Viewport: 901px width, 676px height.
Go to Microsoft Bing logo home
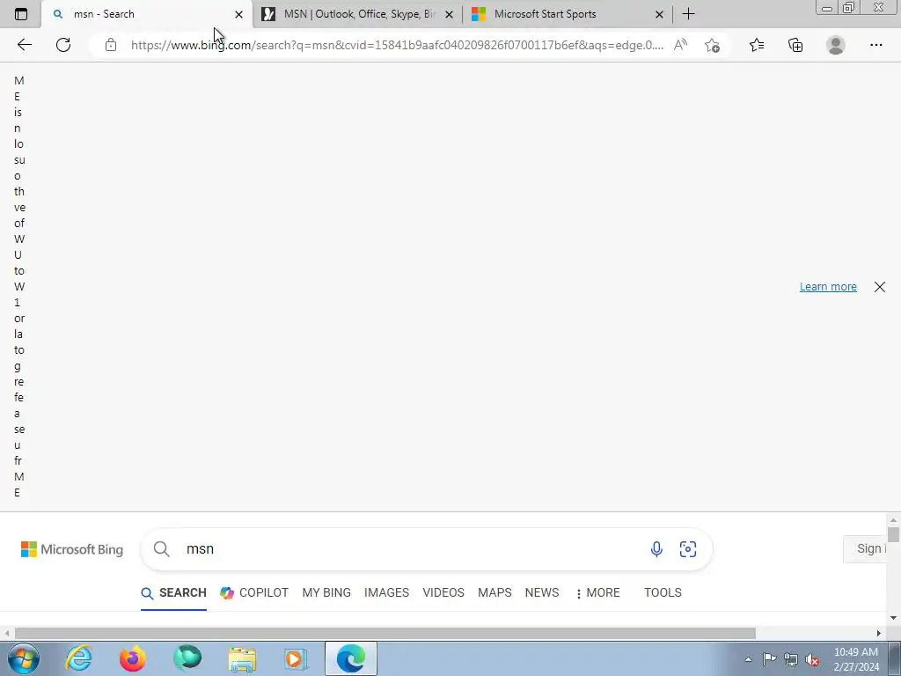point(72,549)
